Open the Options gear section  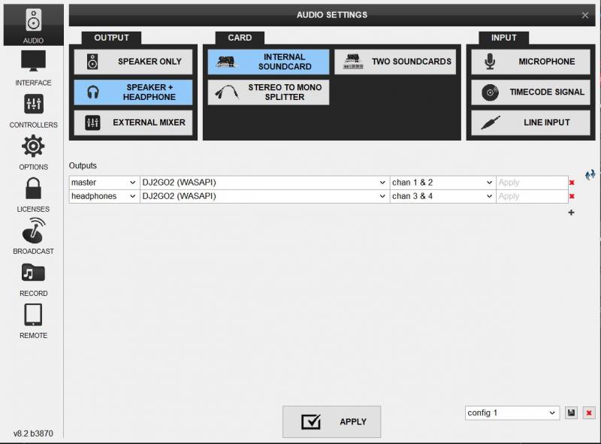point(33,153)
